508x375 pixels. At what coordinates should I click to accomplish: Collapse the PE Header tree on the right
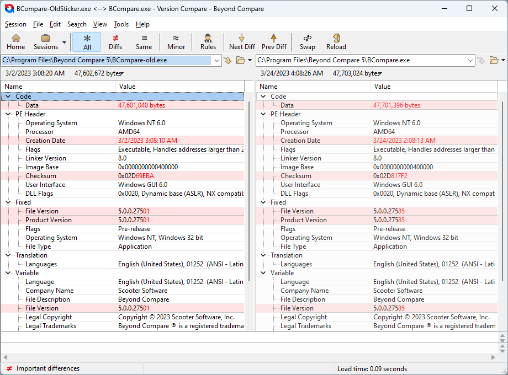[x=262, y=114]
